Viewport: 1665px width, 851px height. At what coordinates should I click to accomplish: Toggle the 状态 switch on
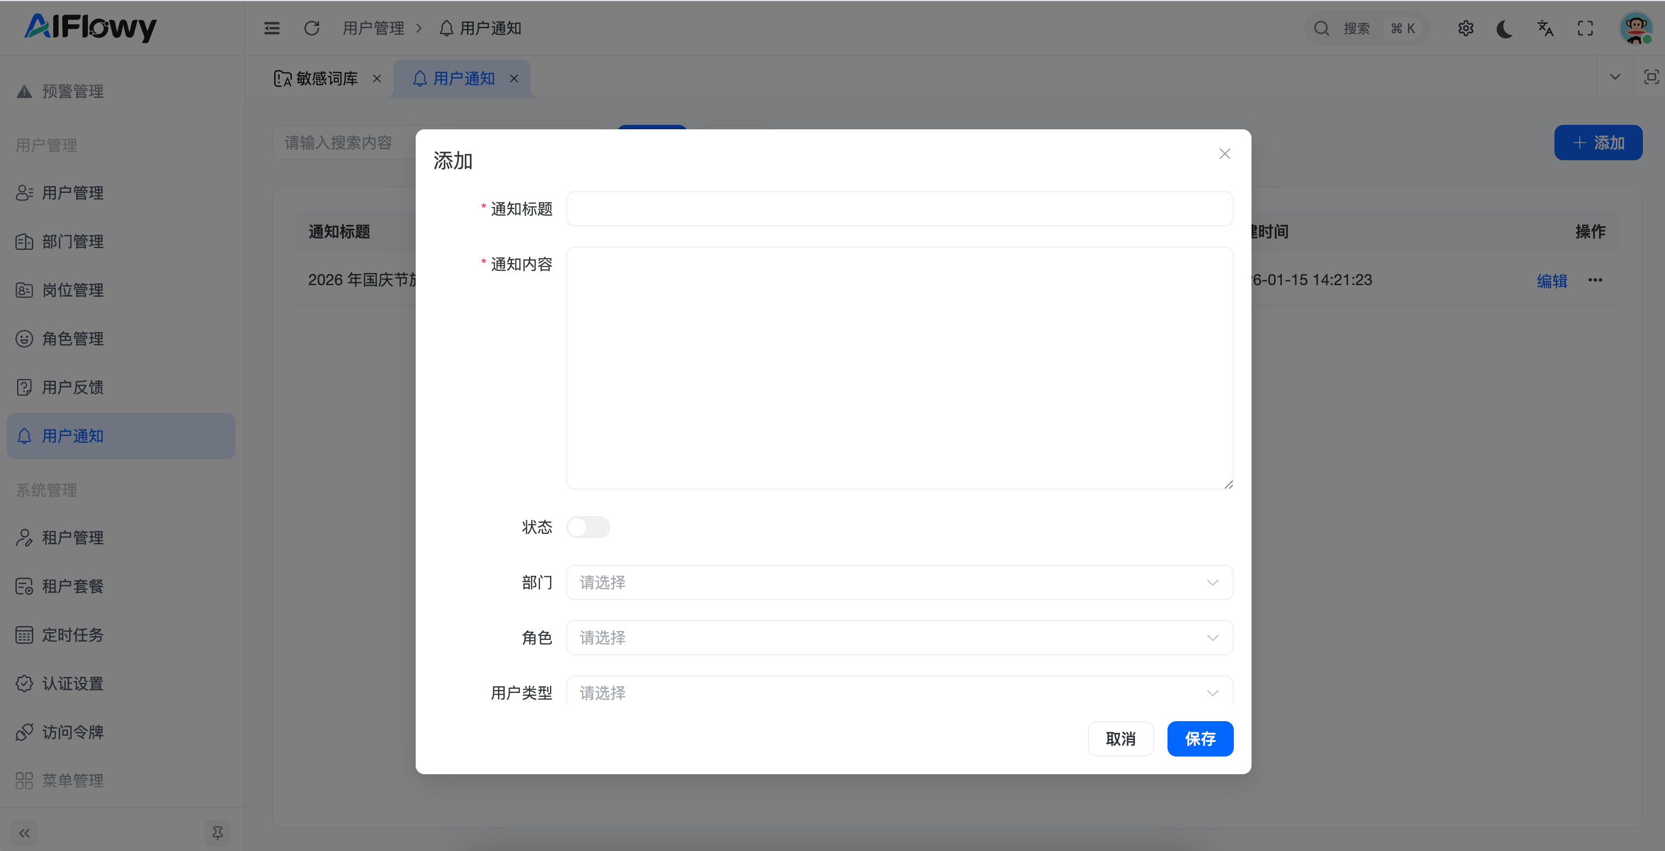(588, 527)
